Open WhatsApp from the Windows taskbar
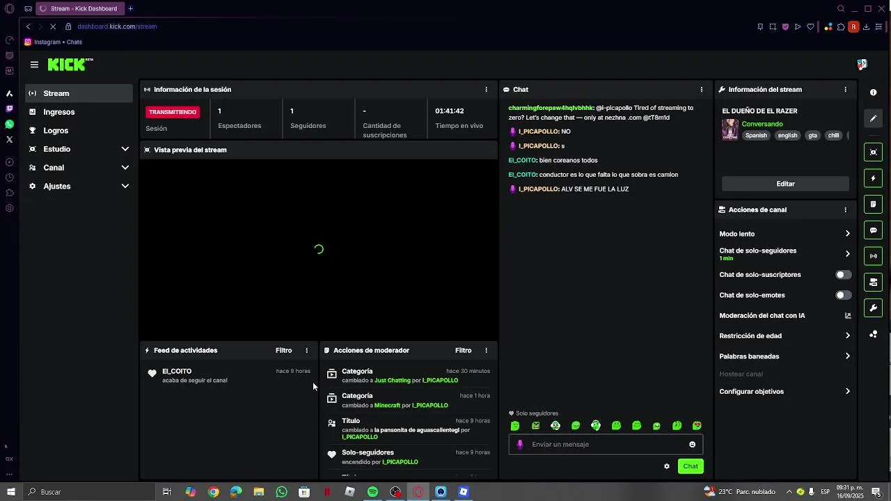891x501 pixels. coord(281,492)
